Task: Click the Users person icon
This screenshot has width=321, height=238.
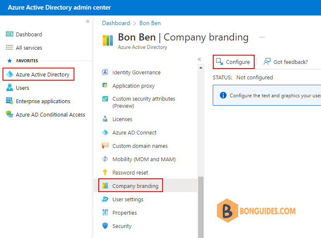Action: pos(10,87)
